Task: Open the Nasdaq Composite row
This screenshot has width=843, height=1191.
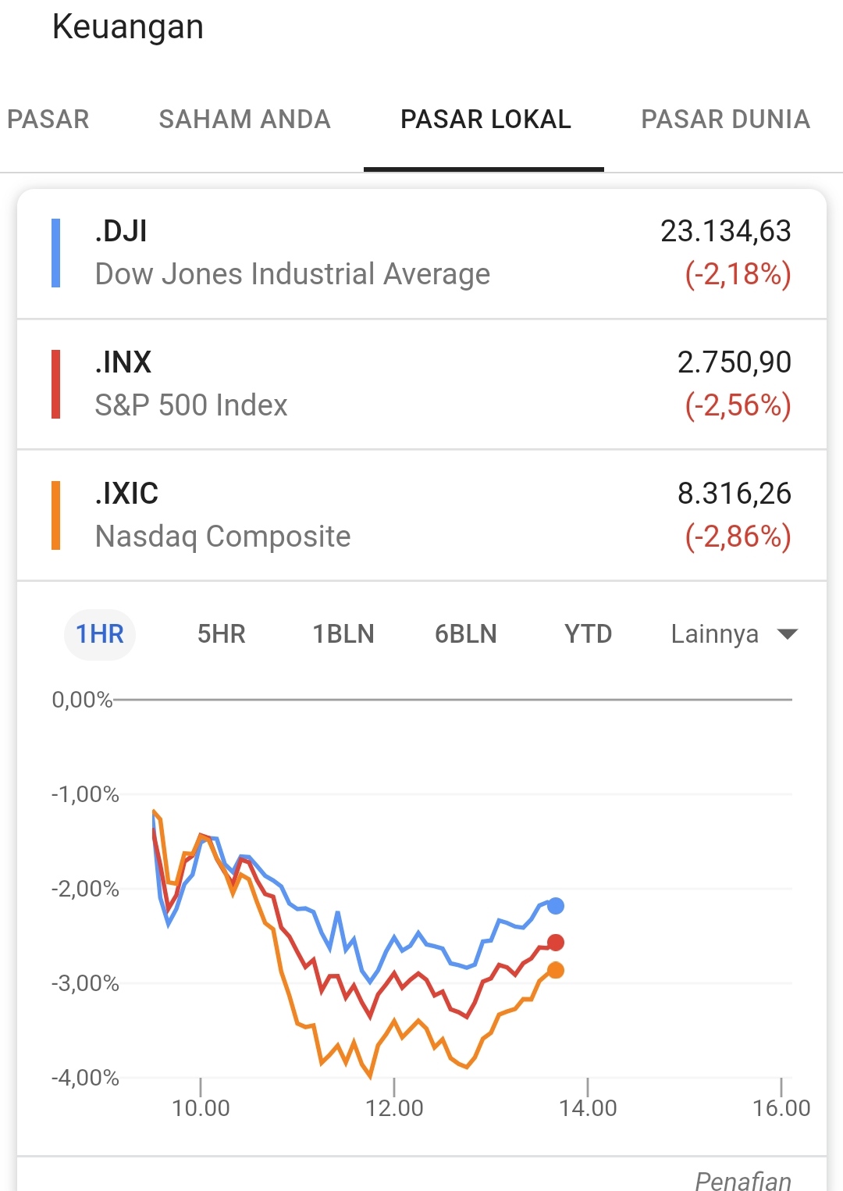Action: [x=421, y=515]
